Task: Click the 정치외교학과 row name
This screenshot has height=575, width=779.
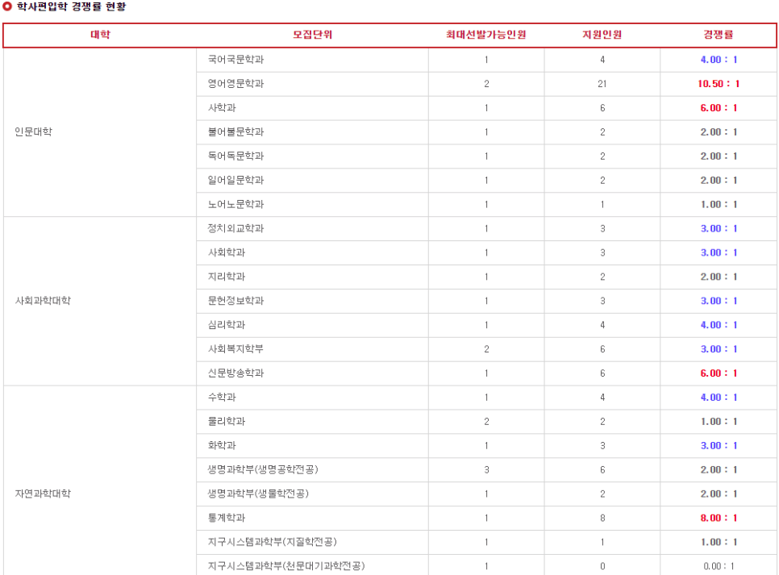Action: click(235, 228)
